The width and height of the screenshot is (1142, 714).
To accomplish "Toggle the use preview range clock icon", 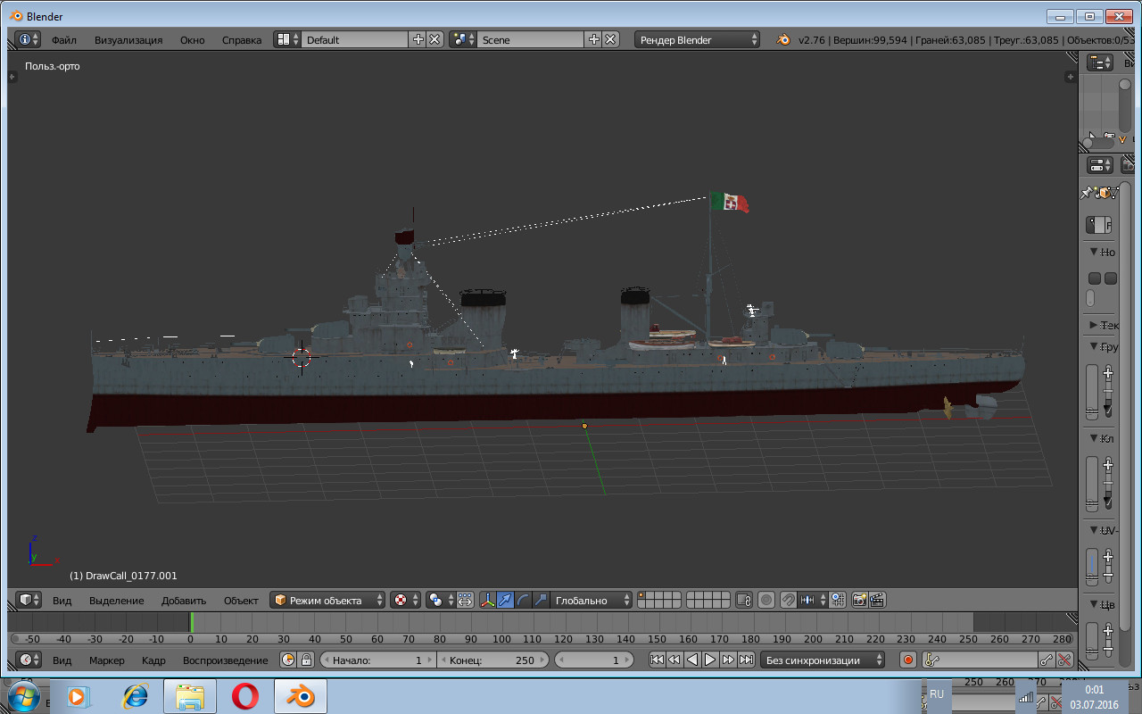I will click(288, 660).
